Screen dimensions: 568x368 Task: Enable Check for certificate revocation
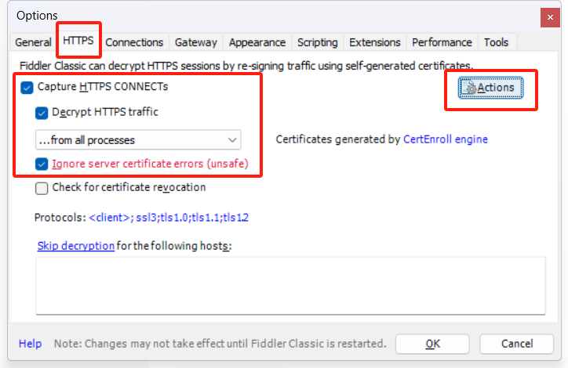coord(42,189)
